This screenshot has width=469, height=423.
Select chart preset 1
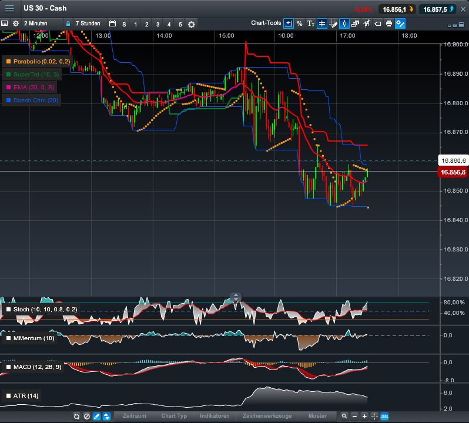(136, 25)
